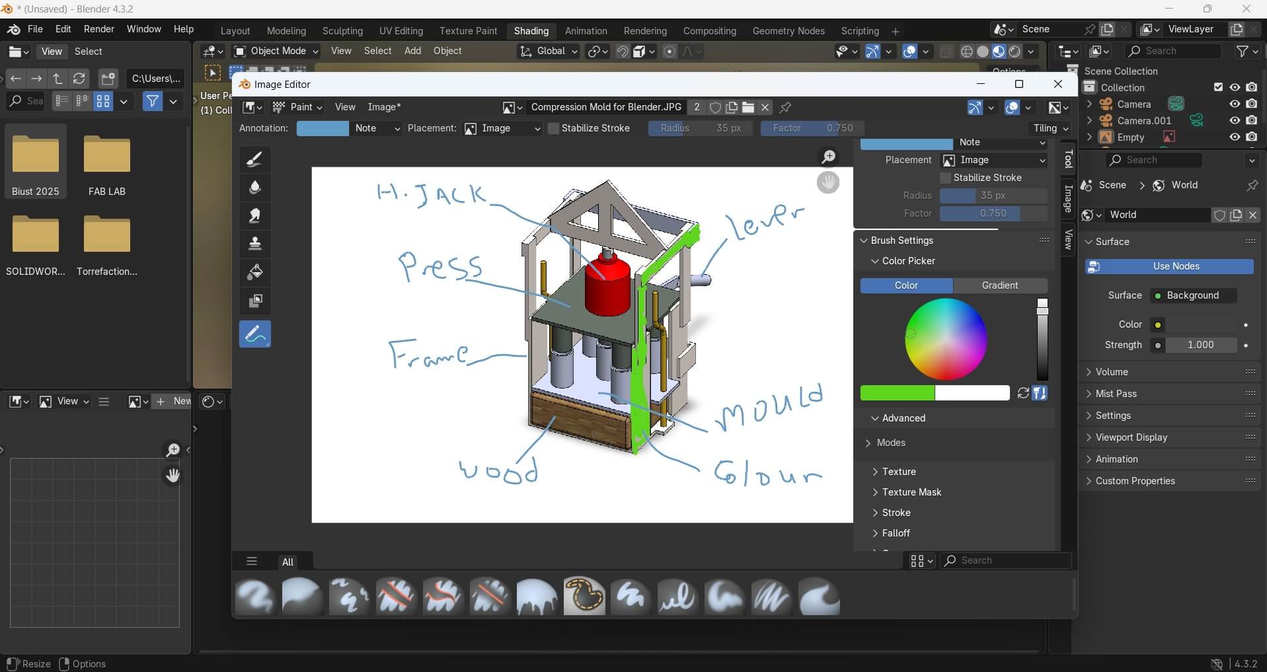This screenshot has height=672, width=1267.
Task: Open Global transform orientation dropdown
Action: pos(549,52)
